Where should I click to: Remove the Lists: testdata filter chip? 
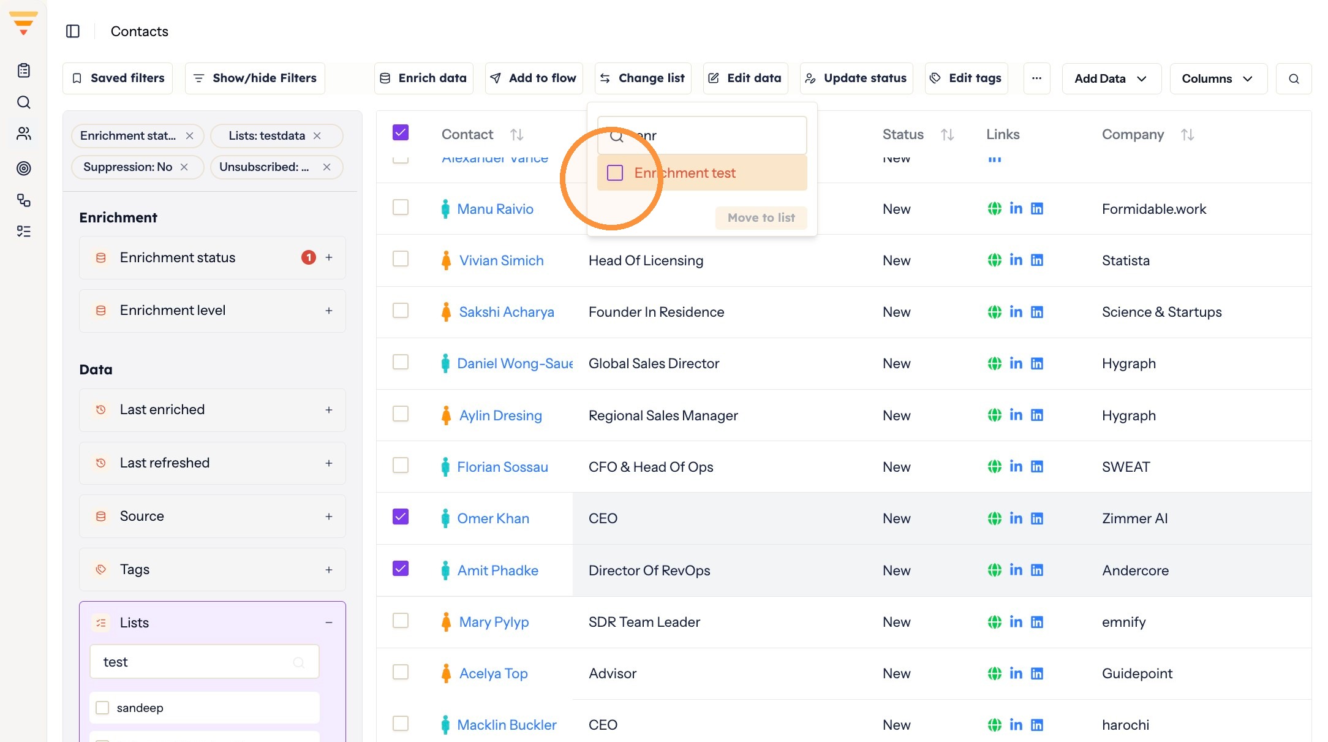[x=317, y=136]
